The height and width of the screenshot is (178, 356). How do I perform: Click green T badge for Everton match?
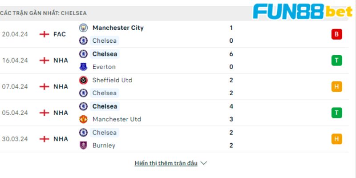click(x=336, y=61)
